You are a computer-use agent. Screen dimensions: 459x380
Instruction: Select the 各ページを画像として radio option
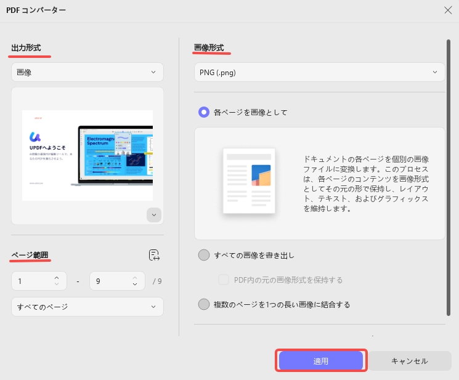204,112
